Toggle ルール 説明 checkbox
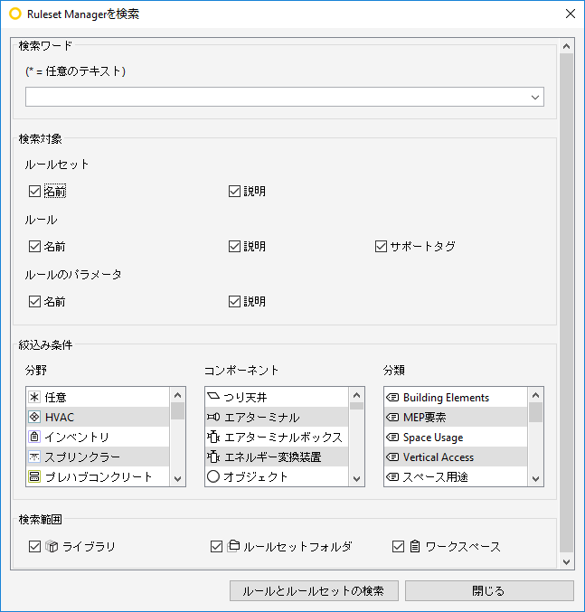The width and height of the screenshot is (585, 612). click(x=234, y=246)
